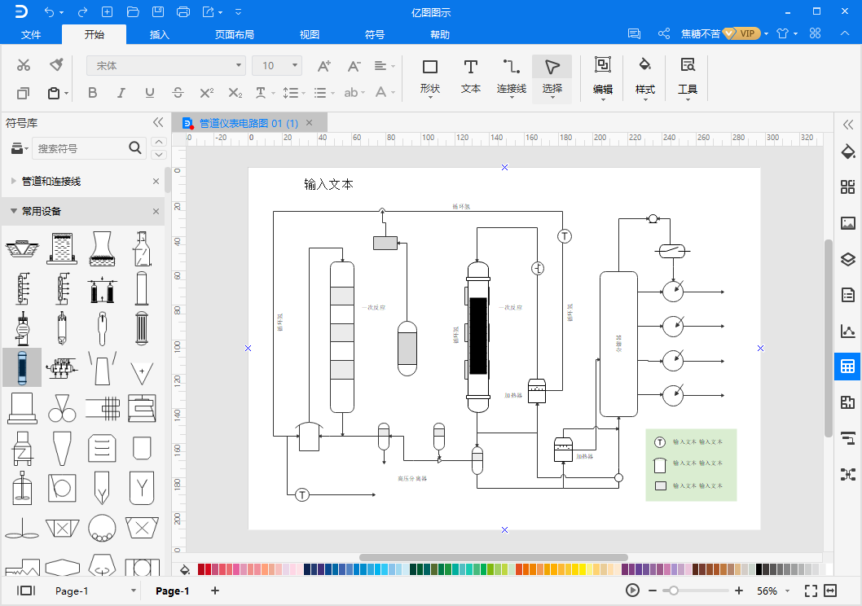This screenshot has width=862, height=606.
Task: Expand the 管道和连接线 category
Action: click(x=15, y=181)
